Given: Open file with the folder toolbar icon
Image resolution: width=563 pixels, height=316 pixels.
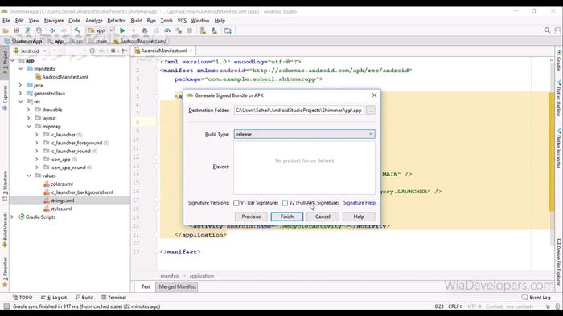Looking at the screenshot, I should point(6,30).
